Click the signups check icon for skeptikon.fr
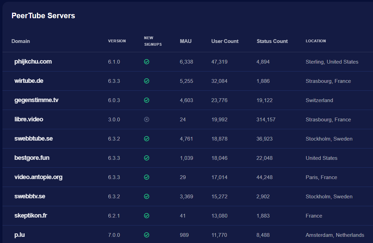Viewport: 373px width, 243px height. point(146,216)
